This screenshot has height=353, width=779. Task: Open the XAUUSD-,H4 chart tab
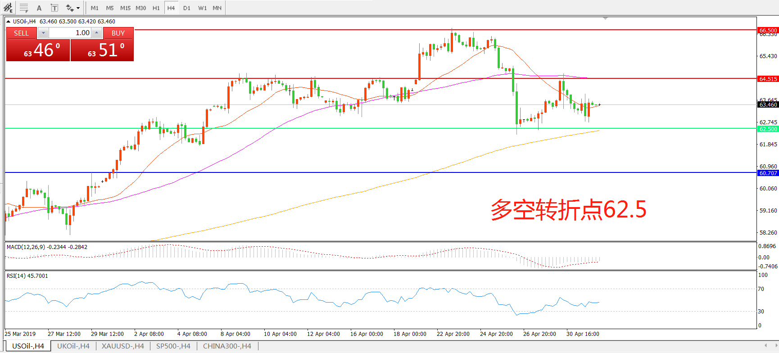(122, 346)
